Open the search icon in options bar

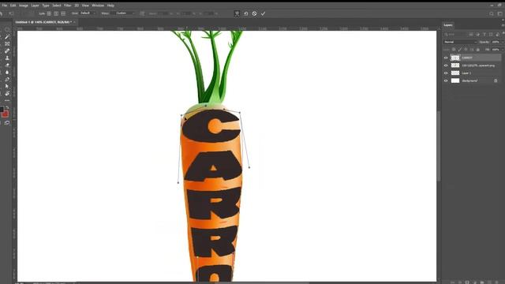coord(492,14)
